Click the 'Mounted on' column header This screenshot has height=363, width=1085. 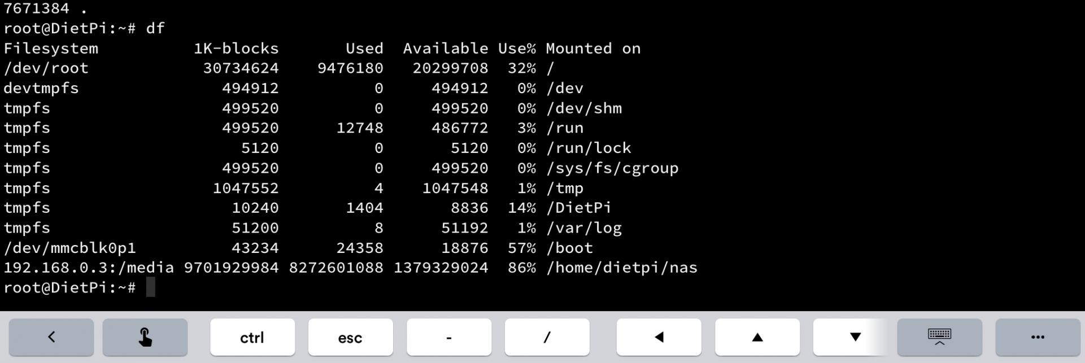(593, 49)
